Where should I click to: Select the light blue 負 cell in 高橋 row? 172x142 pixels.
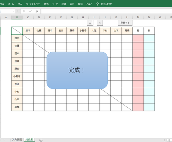149,107
